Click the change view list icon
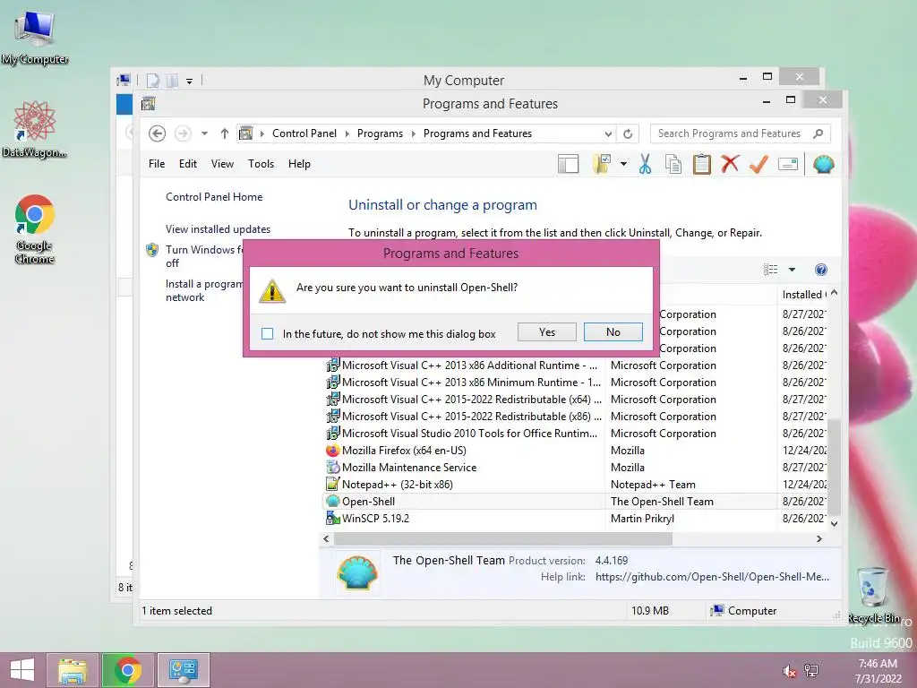This screenshot has height=688, width=917. (x=771, y=270)
